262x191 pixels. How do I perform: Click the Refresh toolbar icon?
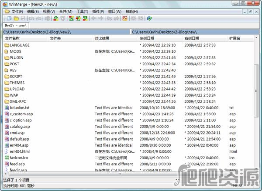pos(149,18)
